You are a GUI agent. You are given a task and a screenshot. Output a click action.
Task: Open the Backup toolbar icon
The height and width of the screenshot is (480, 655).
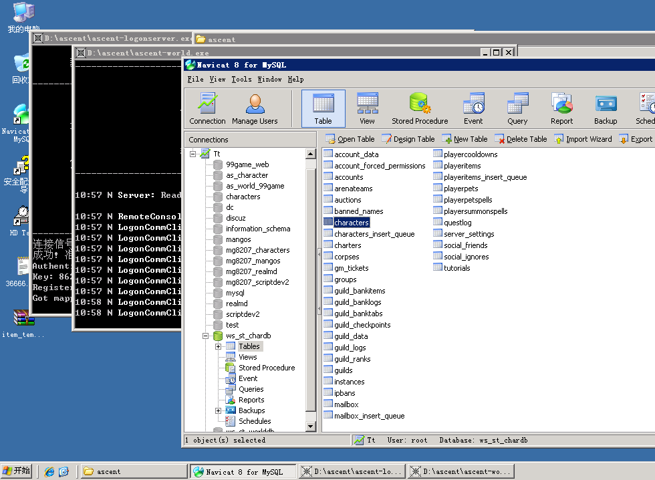(606, 108)
